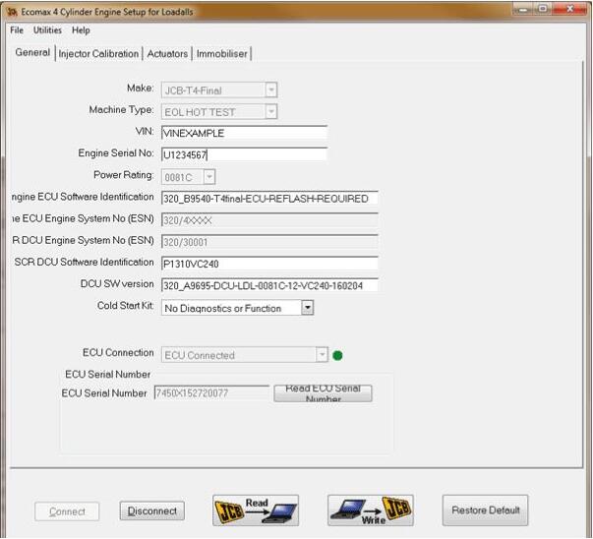Click the green ECU connection status indicator

[337, 355]
